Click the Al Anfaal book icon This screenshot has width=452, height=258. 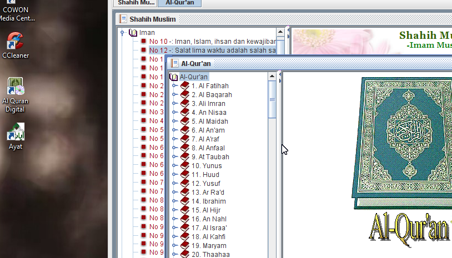pos(185,148)
